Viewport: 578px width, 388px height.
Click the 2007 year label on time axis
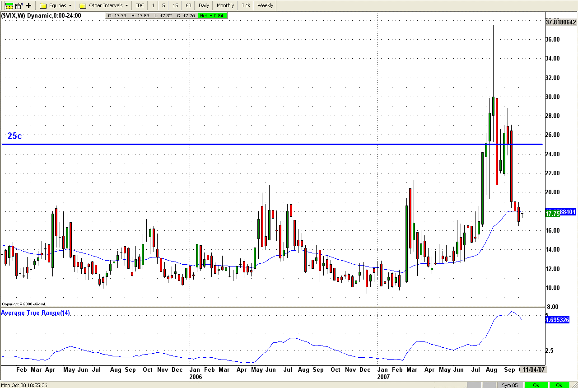(x=384, y=376)
